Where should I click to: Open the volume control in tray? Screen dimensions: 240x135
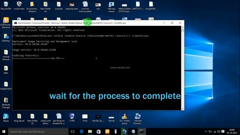click(219, 132)
